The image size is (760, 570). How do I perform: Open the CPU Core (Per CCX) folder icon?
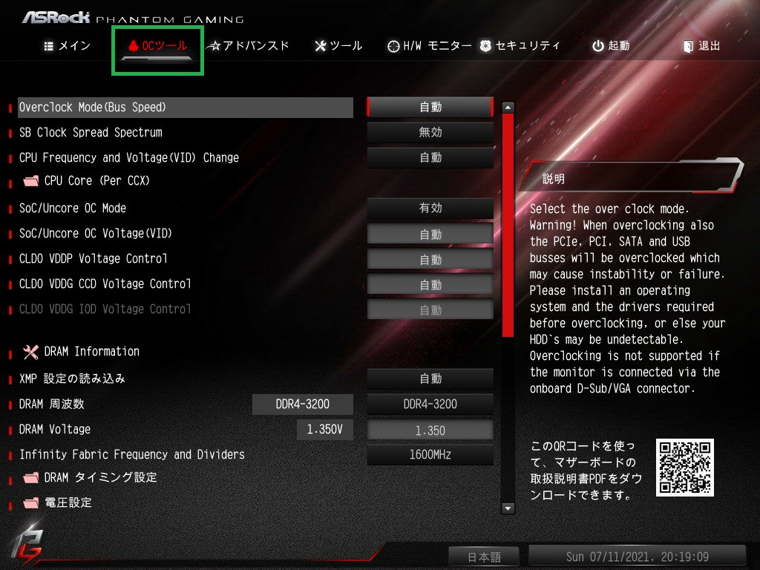(x=31, y=181)
